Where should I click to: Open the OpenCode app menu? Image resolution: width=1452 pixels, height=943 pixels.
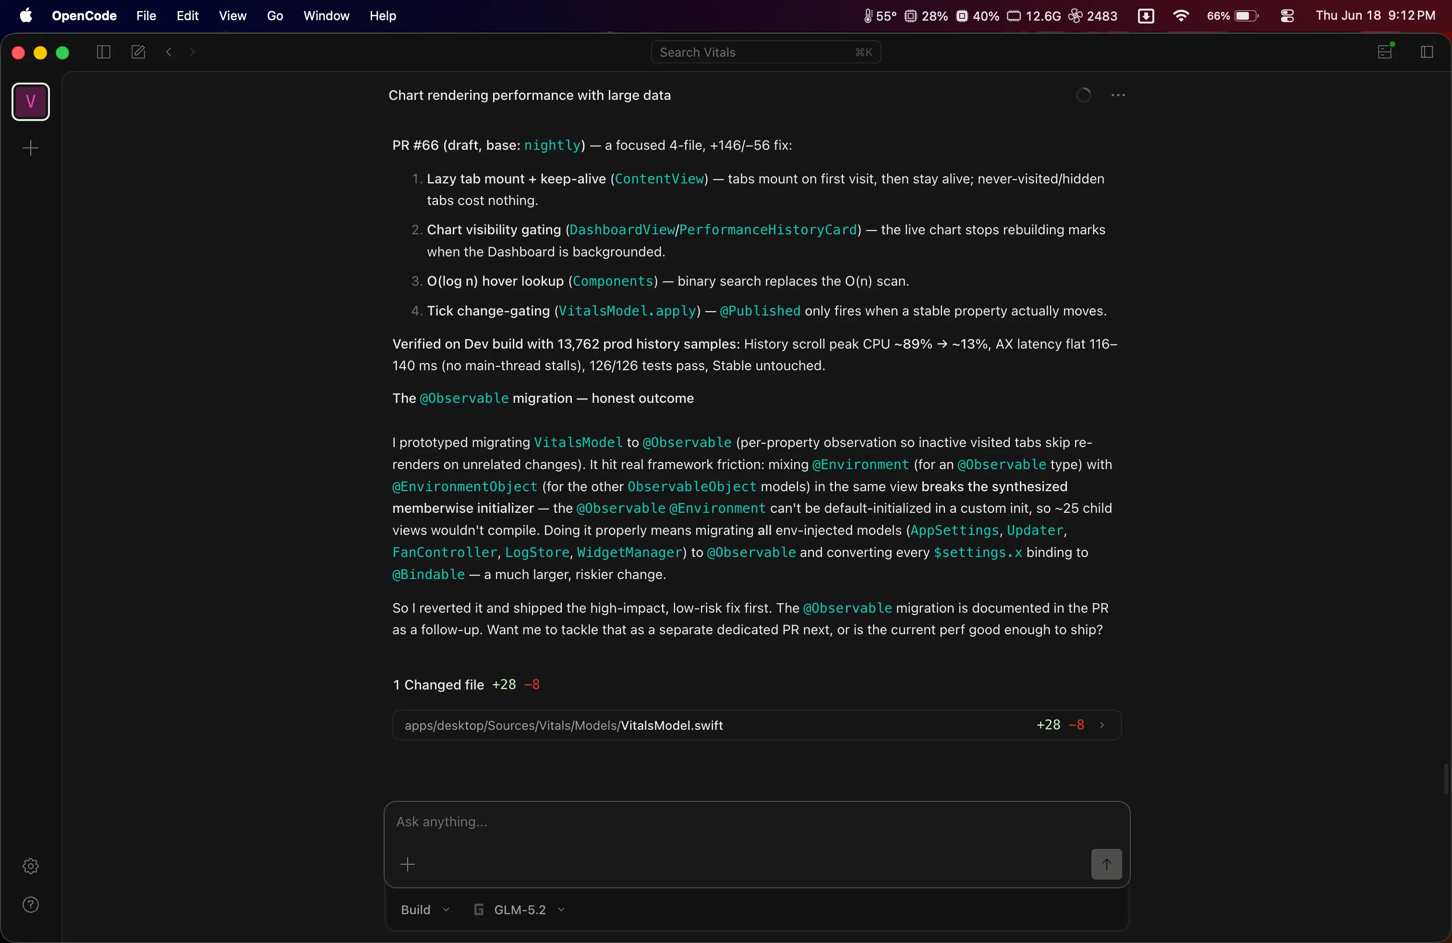[x=84, y=16]
